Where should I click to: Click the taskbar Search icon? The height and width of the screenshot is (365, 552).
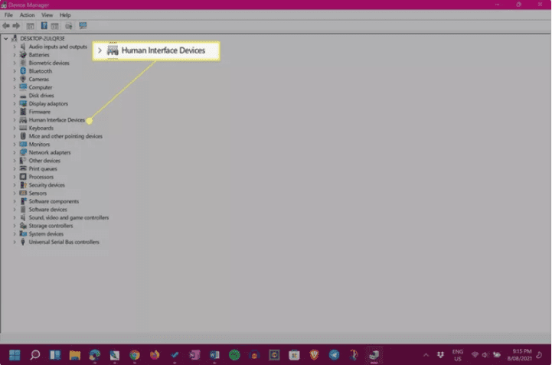pos(34,355)
